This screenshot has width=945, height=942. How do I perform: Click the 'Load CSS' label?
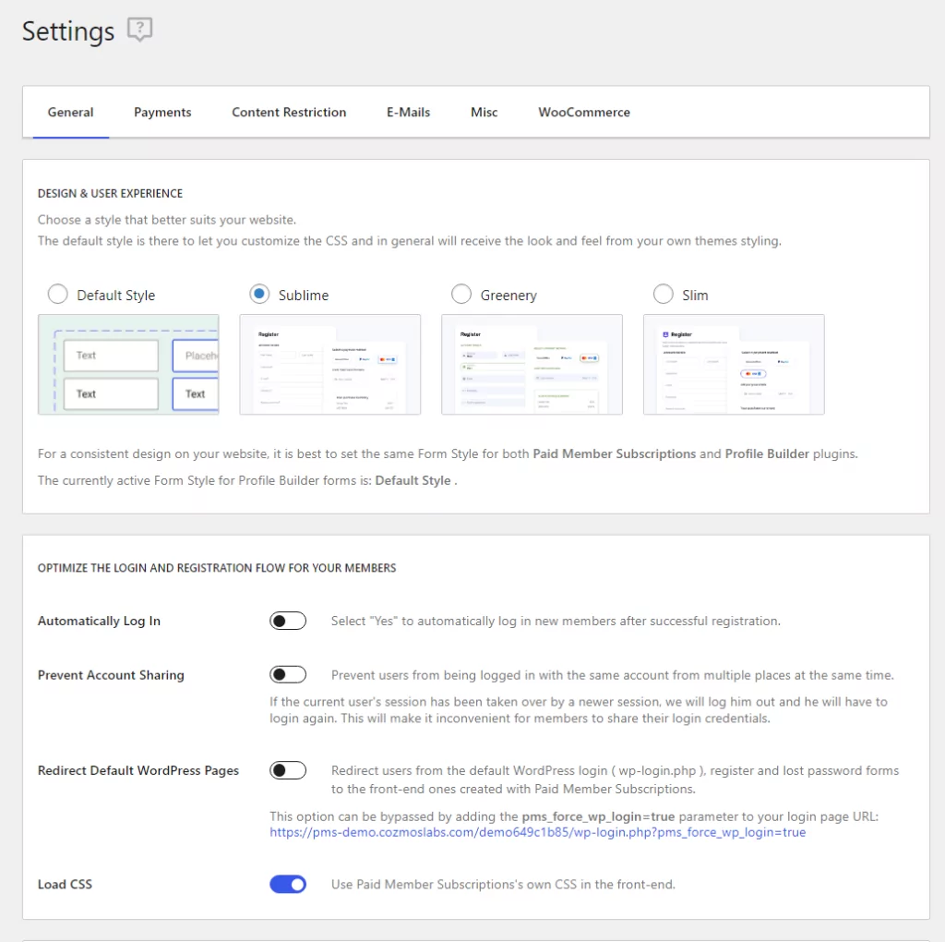(66, 885)
